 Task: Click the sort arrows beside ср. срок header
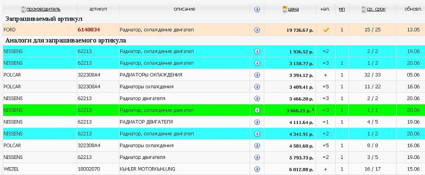pos(364,9)
